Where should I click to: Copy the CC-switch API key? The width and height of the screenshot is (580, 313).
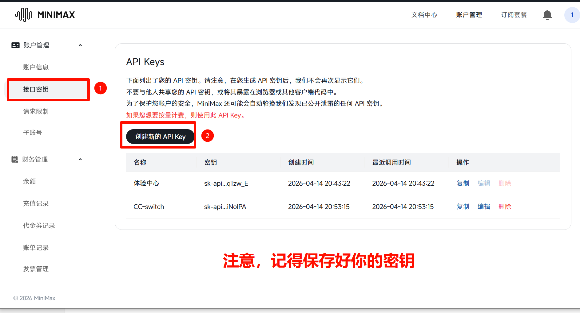(x=463, y=207)
